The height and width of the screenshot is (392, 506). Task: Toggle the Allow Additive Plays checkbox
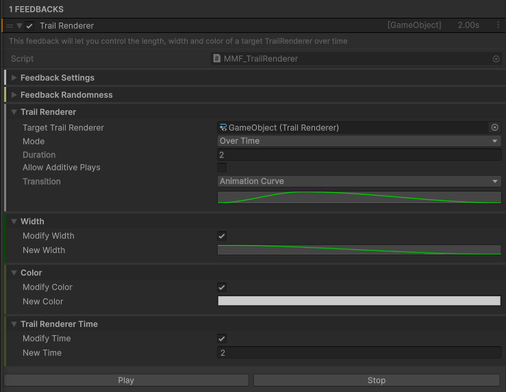tap(222, 168)
